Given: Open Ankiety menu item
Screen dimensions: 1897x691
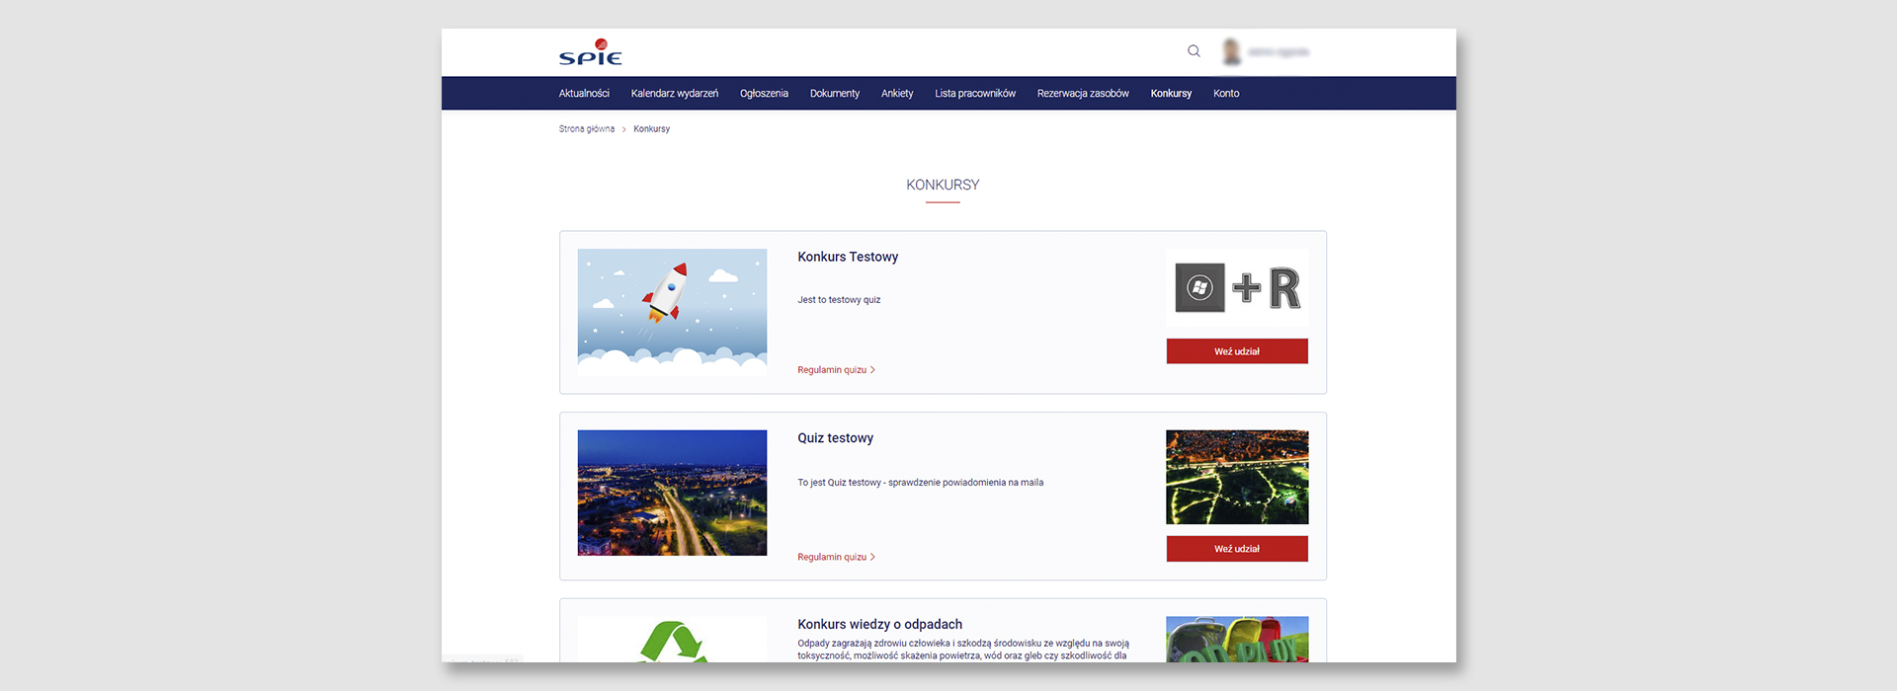Looking at the screenshot, I should click(897, 94).
